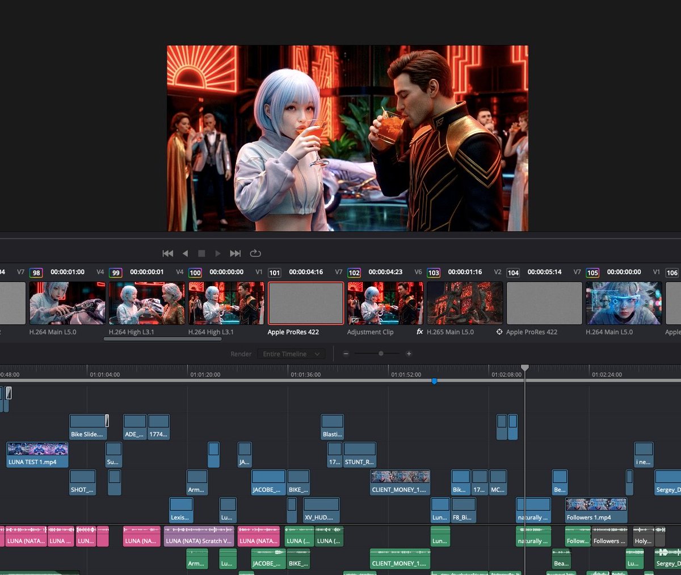Select the XV_HUD video clip

click(321, 510)
